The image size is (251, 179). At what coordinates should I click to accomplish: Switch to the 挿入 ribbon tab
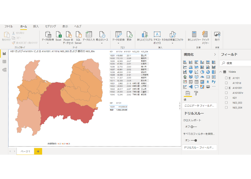(x=36, y=26)
